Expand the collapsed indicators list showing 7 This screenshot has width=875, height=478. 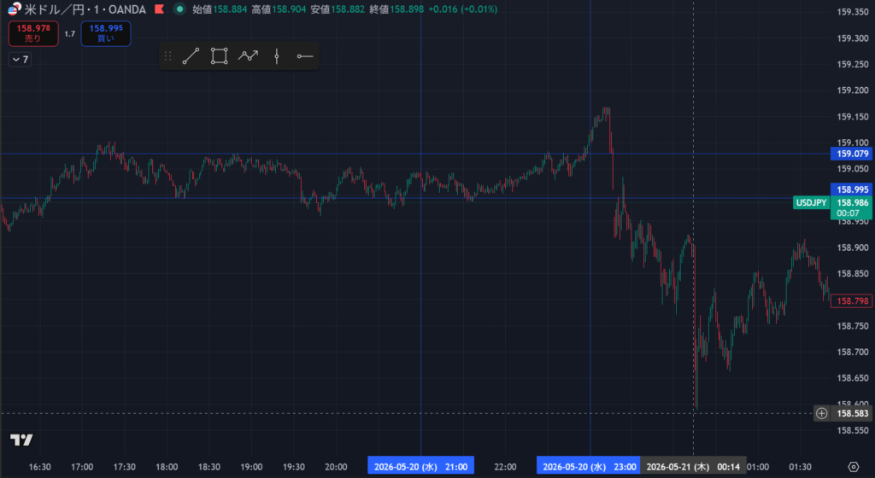(21, 60)
